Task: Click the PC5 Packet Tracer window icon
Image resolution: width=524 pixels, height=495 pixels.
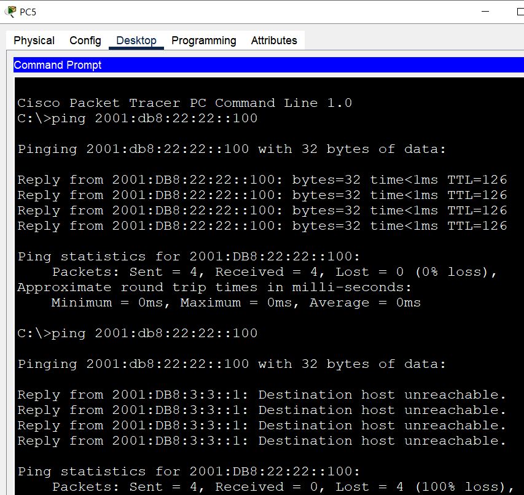Action: [10, 12]
